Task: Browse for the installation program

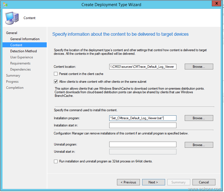Action: click(199, 118)
